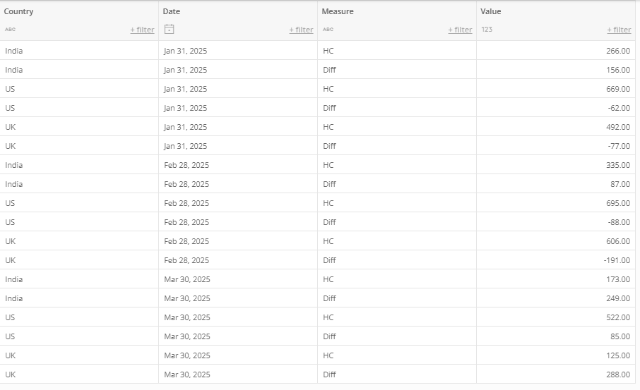Click the ABC type icon under Measure

[x=328, y=30]
